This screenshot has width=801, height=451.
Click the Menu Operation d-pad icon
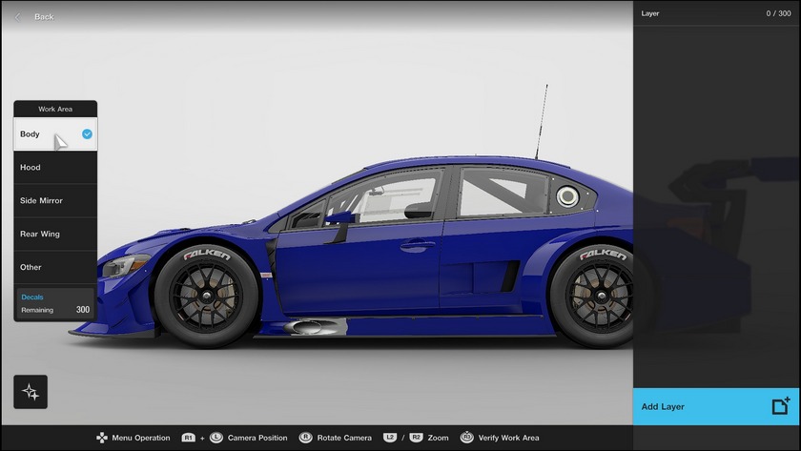102,438
